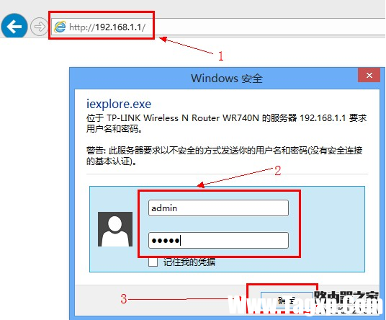The height and width of the screenshot is (320, 386).
Task: Confirm login with the 确定 button
Action: click(287, 301)
